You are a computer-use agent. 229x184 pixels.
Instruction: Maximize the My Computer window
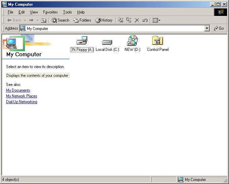218,4
